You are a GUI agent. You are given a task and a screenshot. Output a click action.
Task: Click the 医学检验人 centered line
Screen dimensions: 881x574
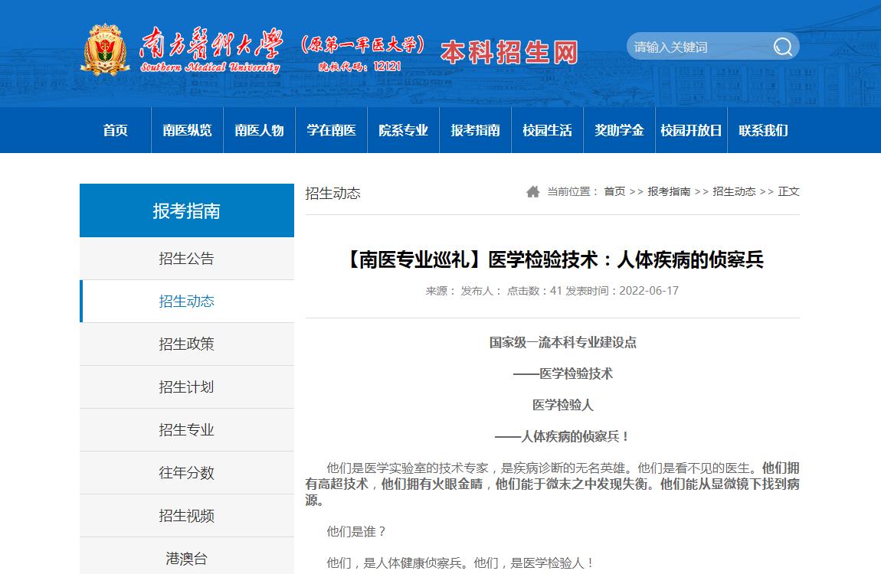point(563,405)
